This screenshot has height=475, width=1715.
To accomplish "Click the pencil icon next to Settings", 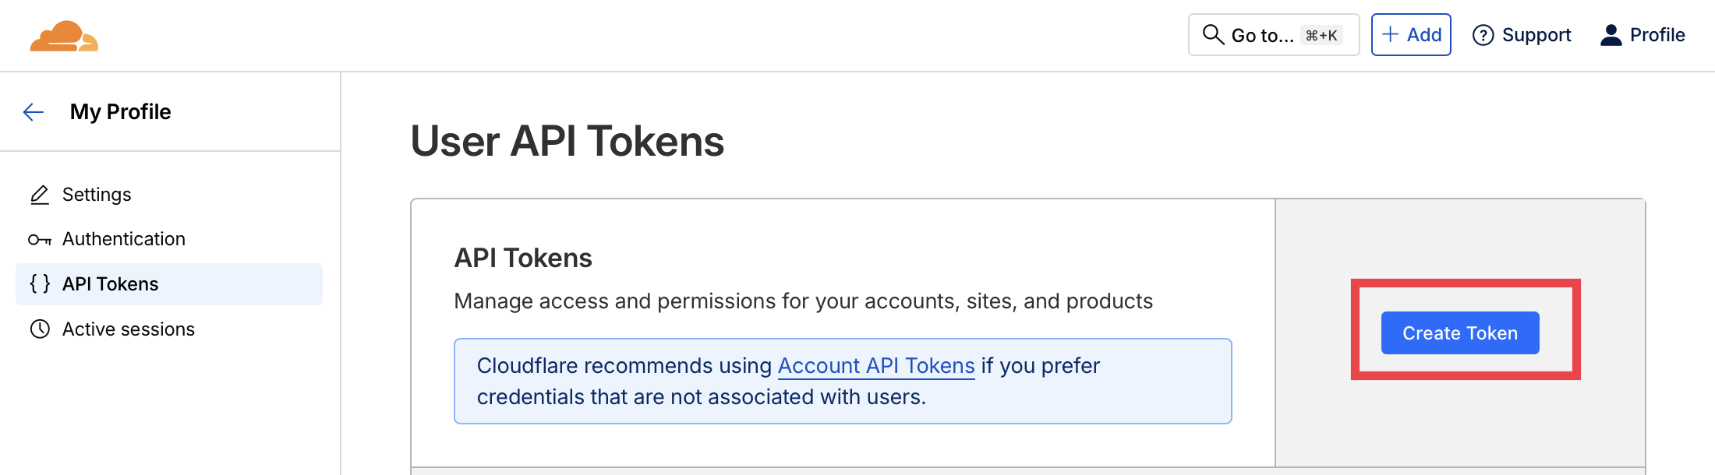I will click(40, 195).
